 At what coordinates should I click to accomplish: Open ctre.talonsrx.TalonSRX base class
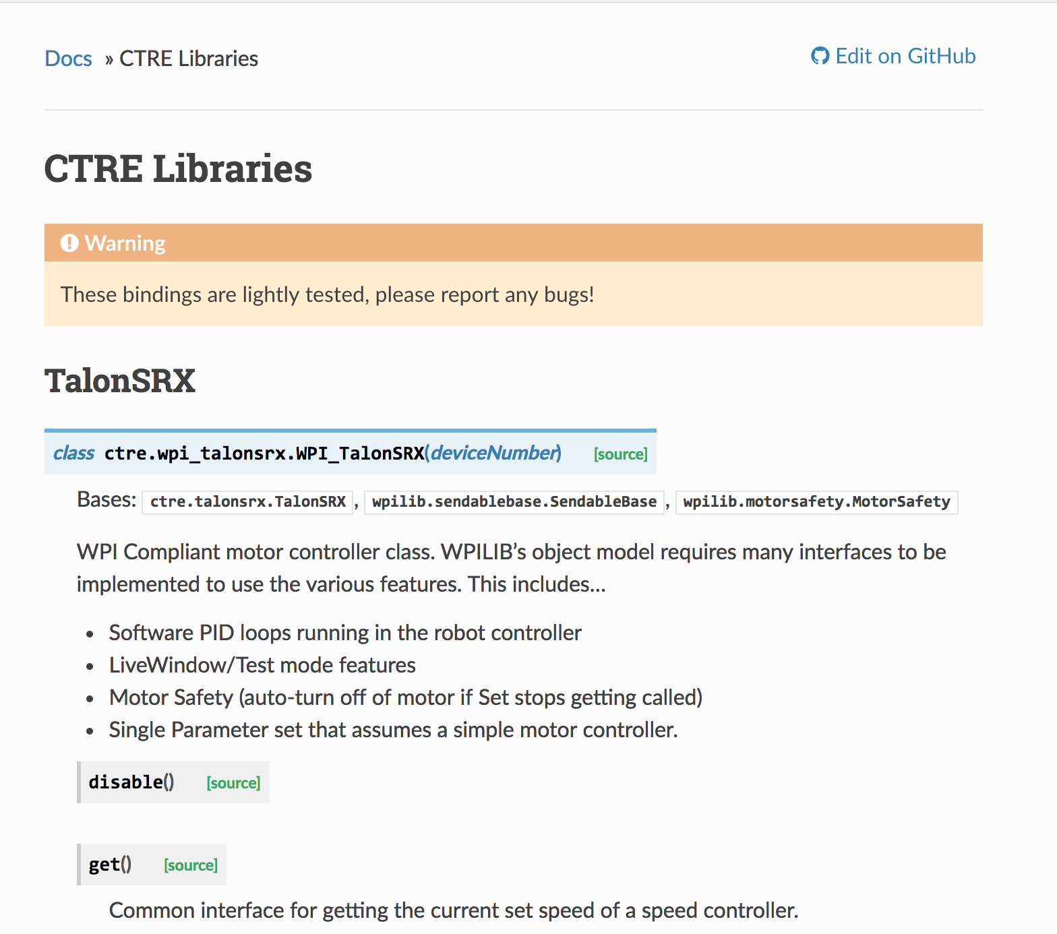pos(247,502)
